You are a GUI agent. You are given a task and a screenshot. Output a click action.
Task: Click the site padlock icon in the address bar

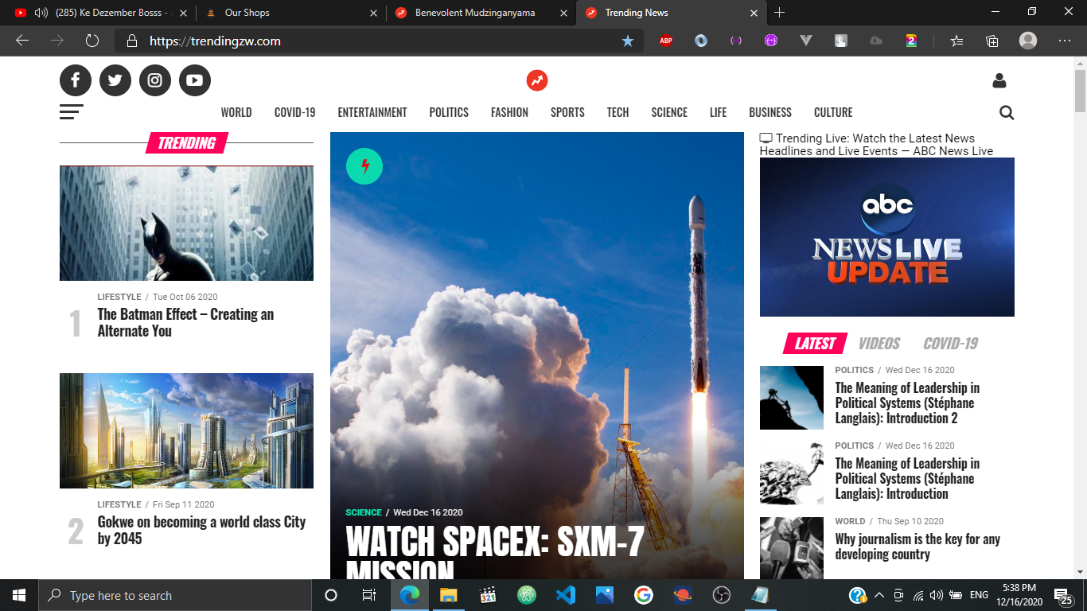pyautogui.click(x=133, y=41)
